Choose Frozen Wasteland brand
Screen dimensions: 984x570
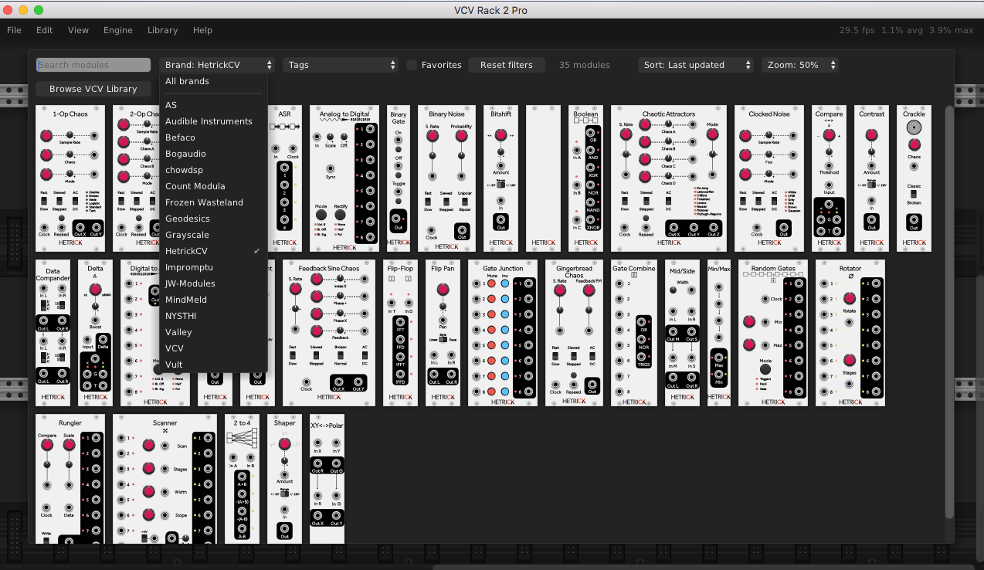213,202
